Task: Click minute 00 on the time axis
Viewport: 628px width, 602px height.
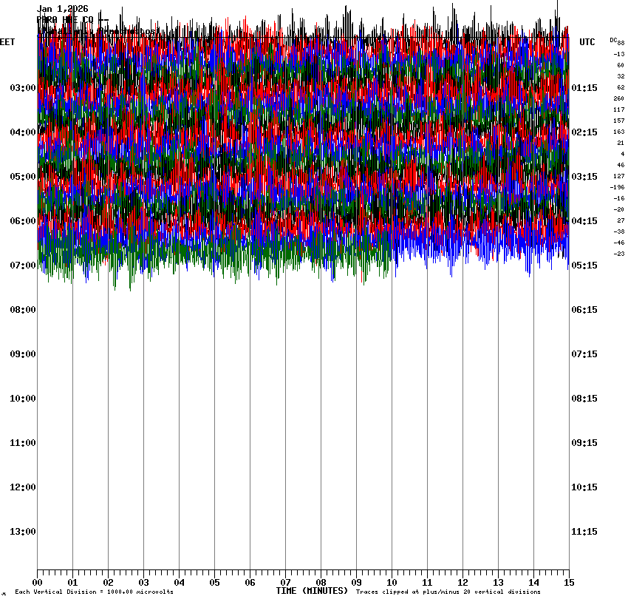Action: 38,582
